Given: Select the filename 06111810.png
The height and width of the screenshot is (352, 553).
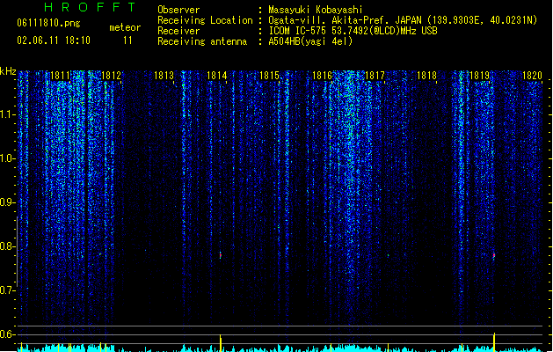Looking at the screenshot, I should coord(48,23).
